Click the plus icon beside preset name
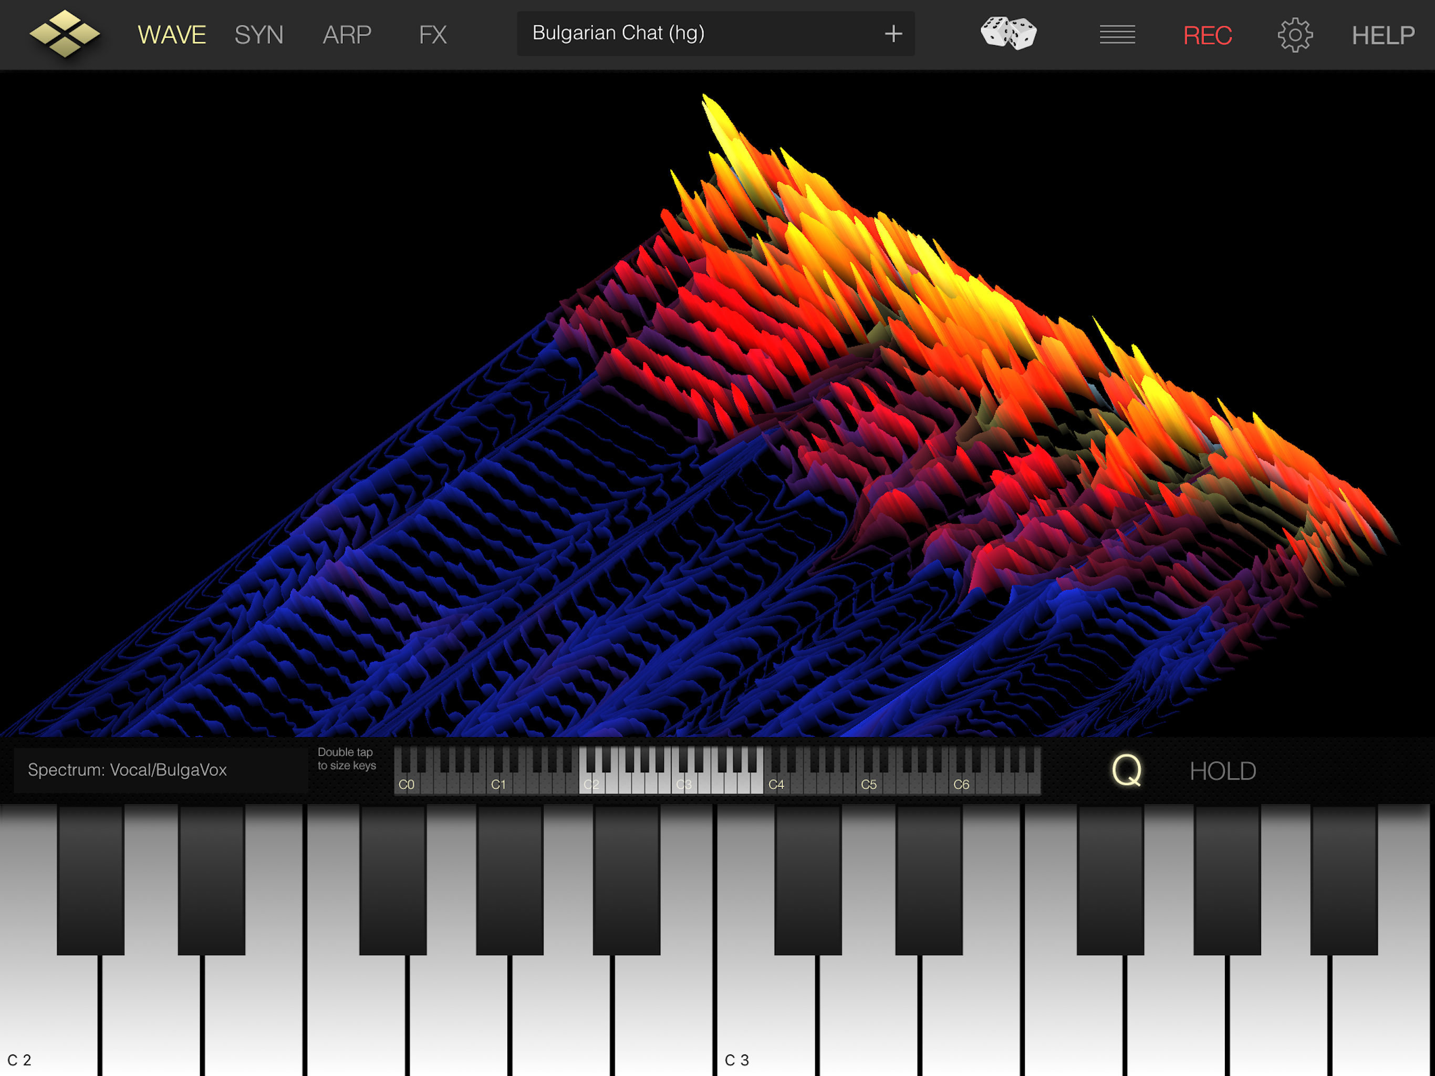1435x1076 pixels. click(893, 34)
